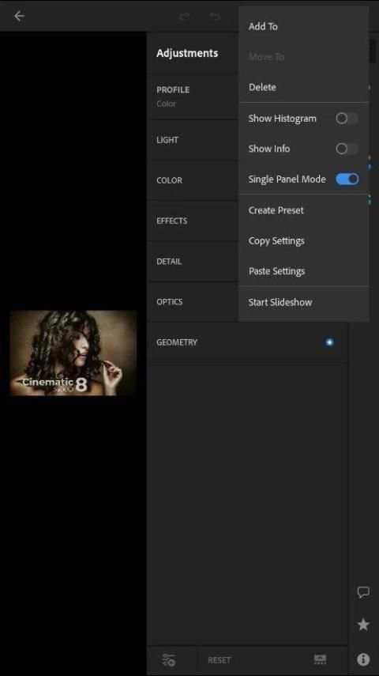
Task: Tap the back arrow icon
Action: click(20, 16)
